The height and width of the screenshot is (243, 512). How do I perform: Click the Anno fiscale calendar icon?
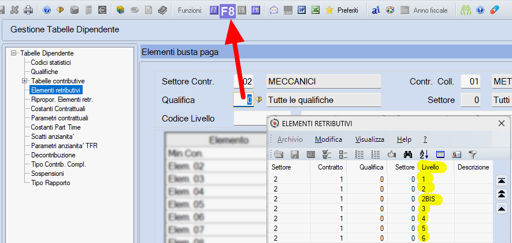tap(405, 10)
